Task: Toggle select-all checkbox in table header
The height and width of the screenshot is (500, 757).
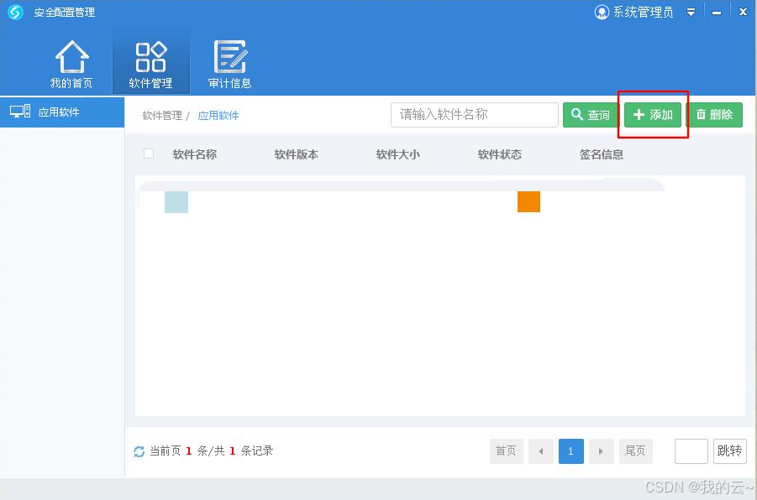Action: 149,154
